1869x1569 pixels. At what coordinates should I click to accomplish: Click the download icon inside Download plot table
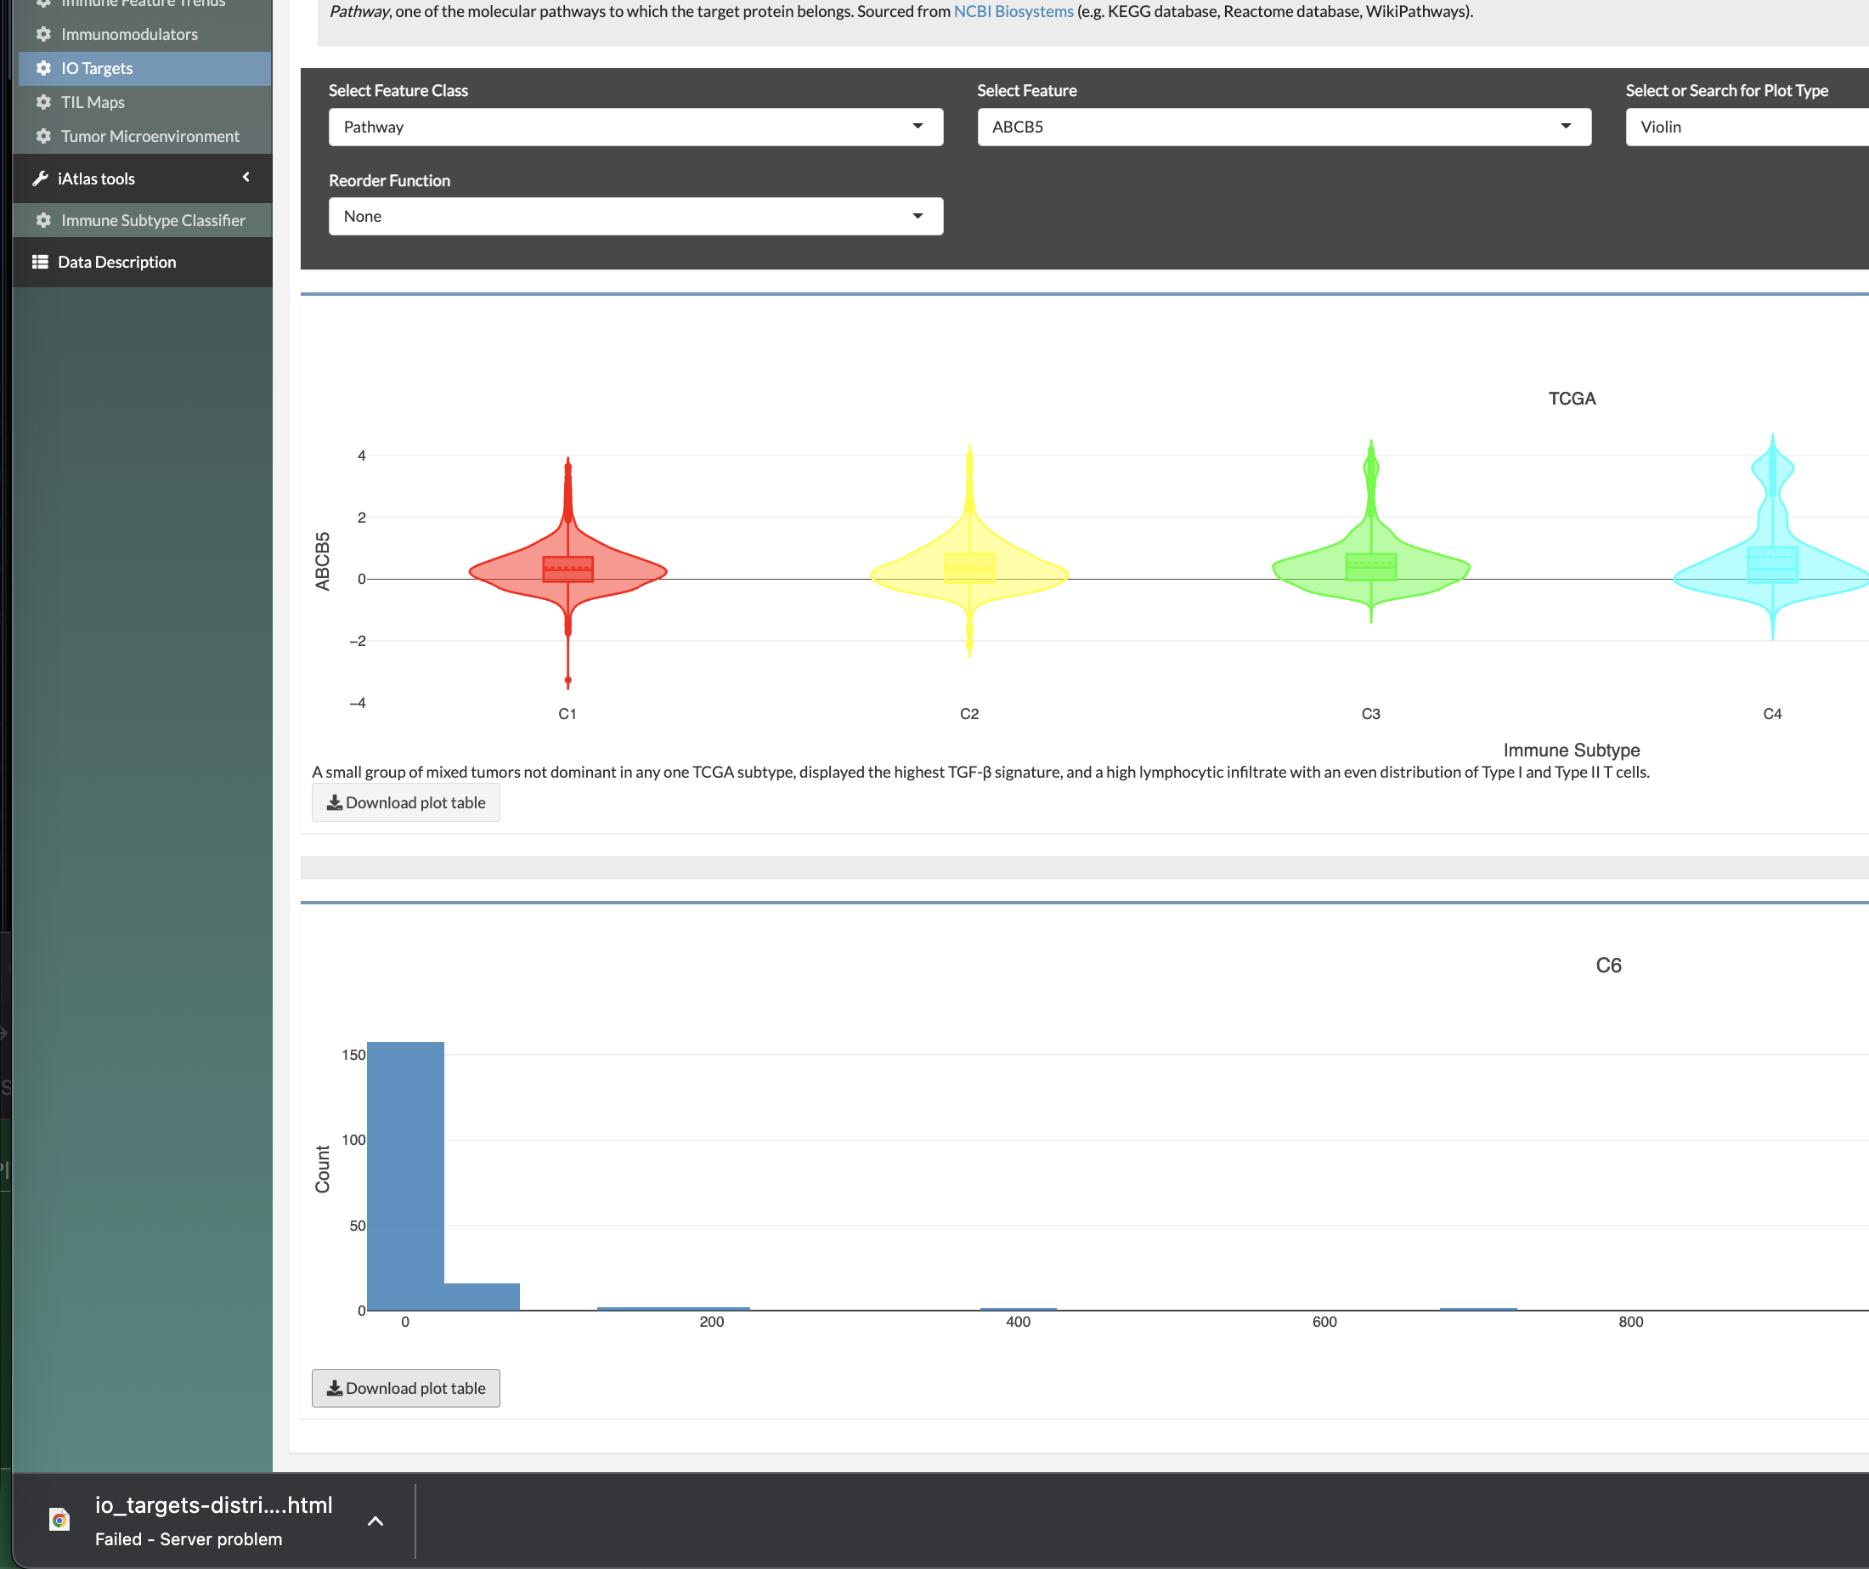(336, 802)
